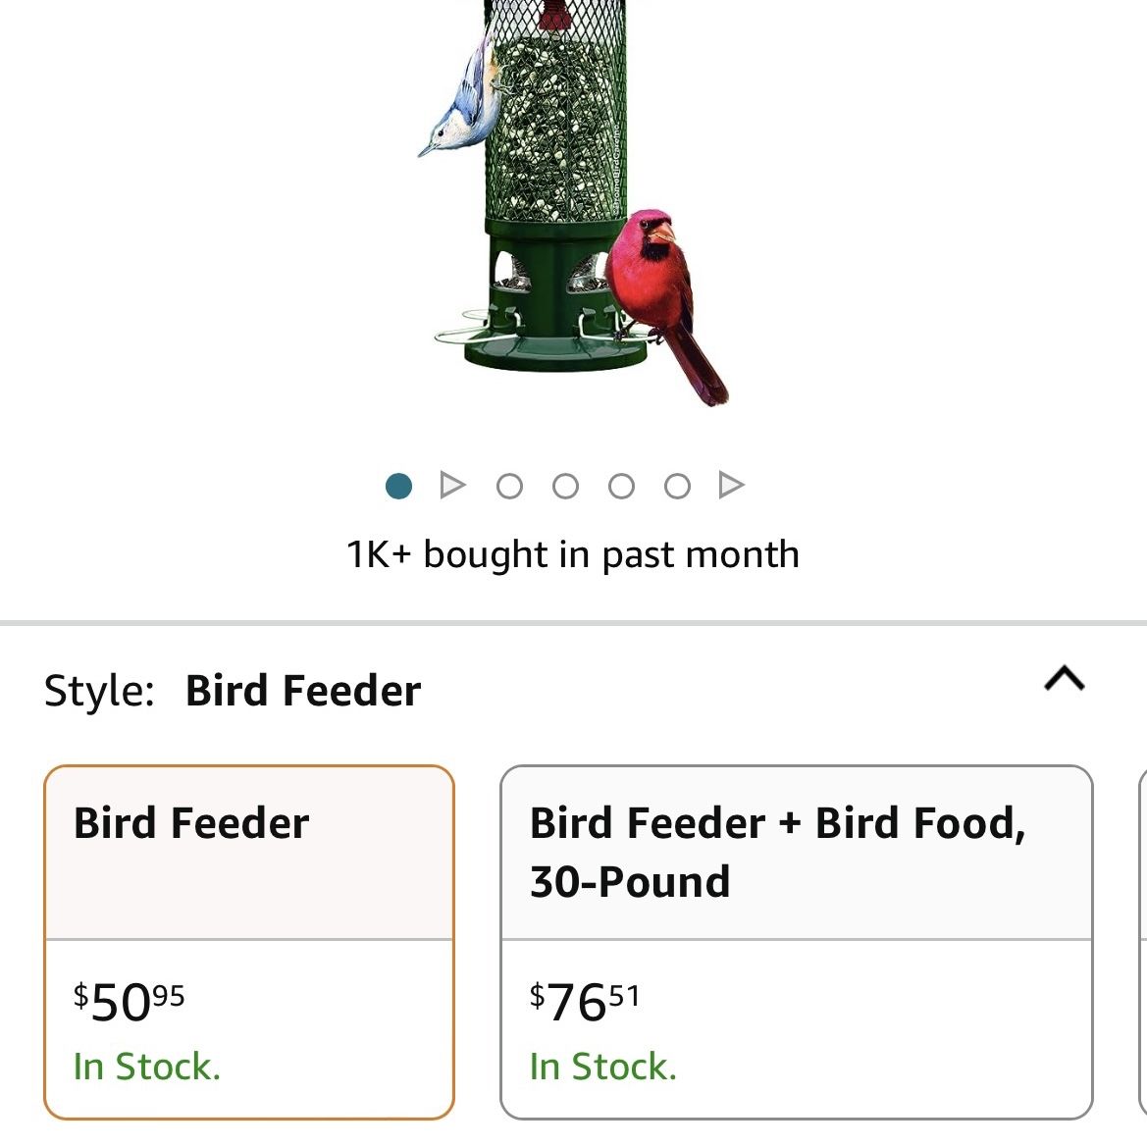This screenshot has height=1147, width=1147.
Task: Go to fourth carousel image dot
Action: pyautogui.click(x=565, y=486)
